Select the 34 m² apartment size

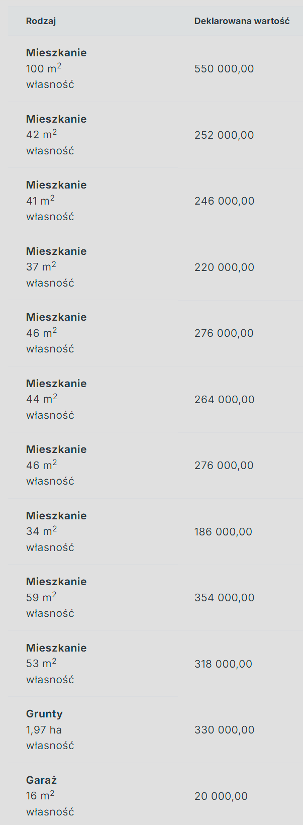pyautogui.click(x=41, y=531)
